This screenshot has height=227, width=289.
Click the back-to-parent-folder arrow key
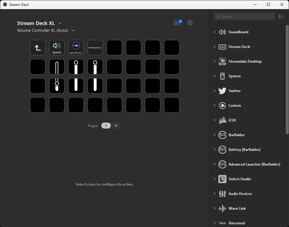click(x=38, y=48)
